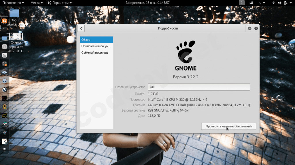Viewport: 295px width, 165px height.
Task: Click the screen recorder camera icon in top bar
Action: tap(251, 3)
